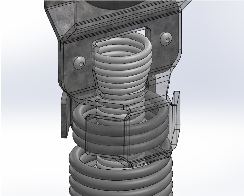This screenshot has height=196, width=244.
Task: Select the cut wire end of inner spring
Action: coord(96,50)
